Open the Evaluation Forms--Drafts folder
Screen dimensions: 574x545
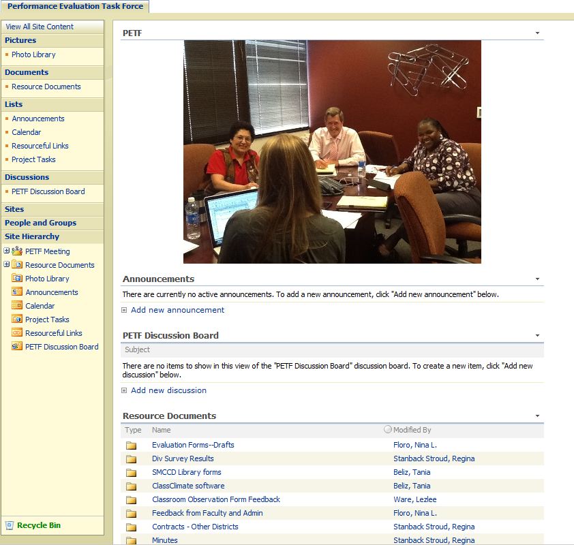[193, 445]
